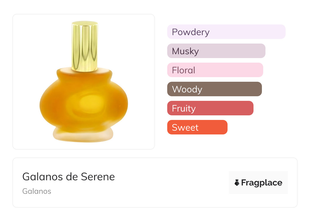The width and height of the screenshot is (310, 220).
Task: Select the Powdery accord bar
Action: click(x=226, y=32)
